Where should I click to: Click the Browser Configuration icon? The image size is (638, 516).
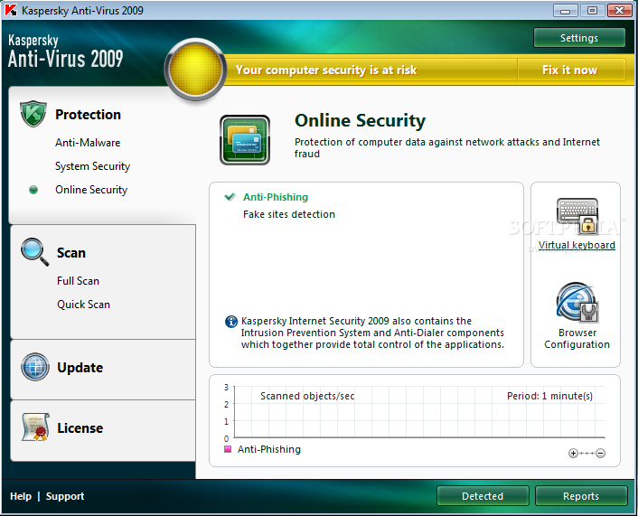[577, 302]
